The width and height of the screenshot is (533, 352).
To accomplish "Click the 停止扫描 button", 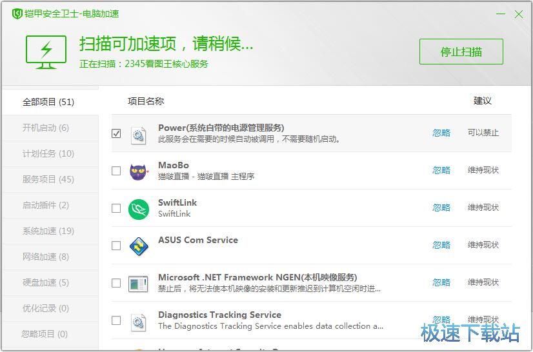I will (x=461, y=52).
